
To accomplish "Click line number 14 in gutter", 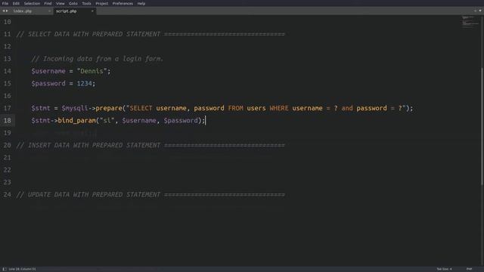I will 7,71.
